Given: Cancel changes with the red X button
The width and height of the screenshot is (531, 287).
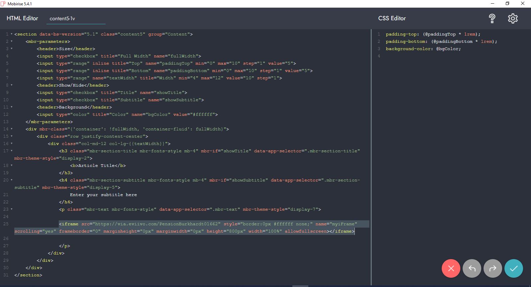Looking at the screenshot, I should tap(451, 268).
